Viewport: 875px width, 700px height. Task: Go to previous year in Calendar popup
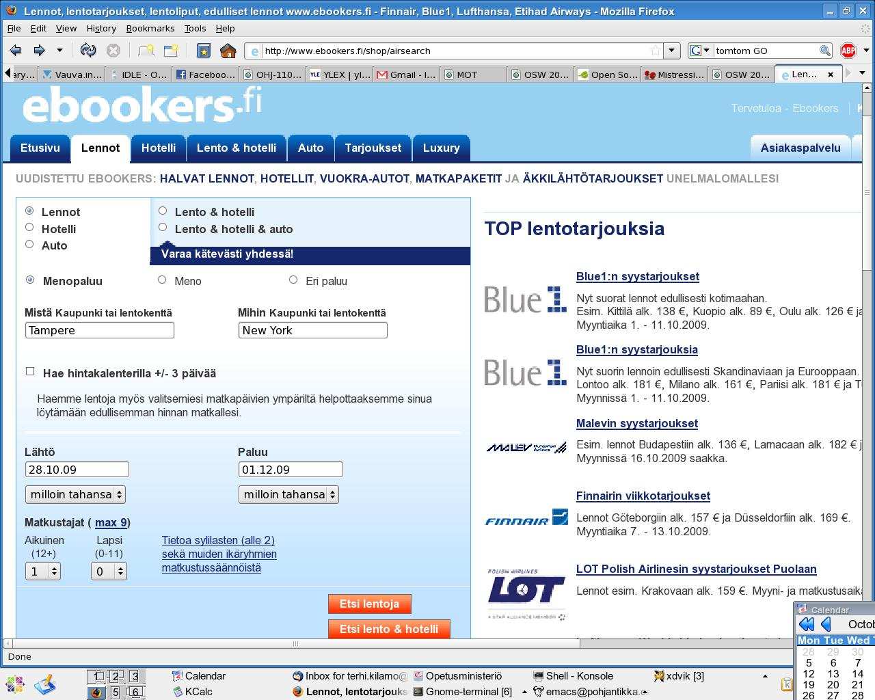pos(807,623)
